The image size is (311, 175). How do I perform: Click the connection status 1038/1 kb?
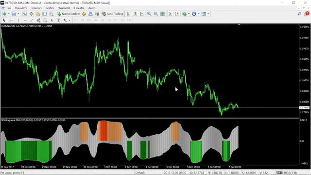click(287, 173)
